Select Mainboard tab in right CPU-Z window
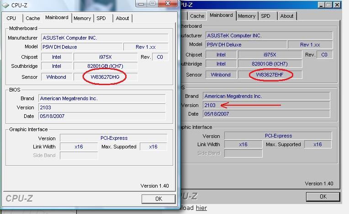This screenshot has height=214, width=349. (x=221, y=15)
